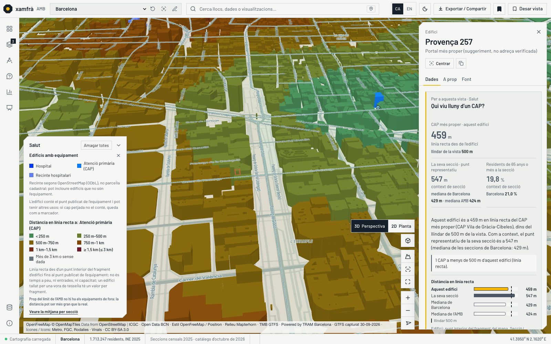Click the frame-with-dash icon below the mountain control
This screenshot has width=551, height=344.
click(x=408, y=269)
